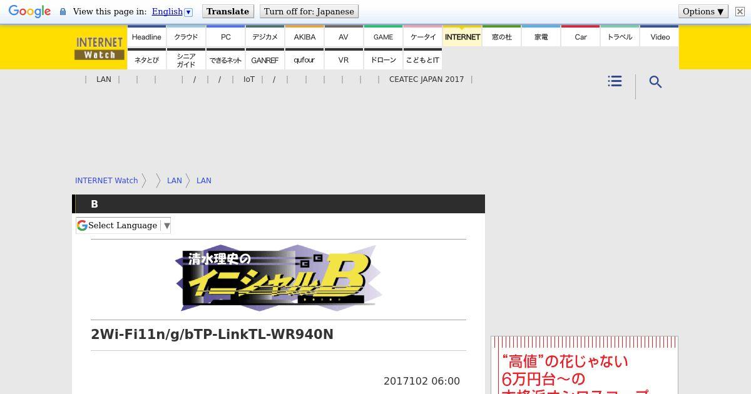751x394 pixels.
Task: Click the last LAN breadcrumb link
Action: pyautogui.click(x=204, y=180)
